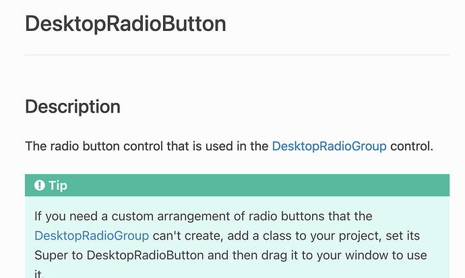Viewport: 465px width, 278px height.
Task: Click the Description section heading
Action: point(73,106)
